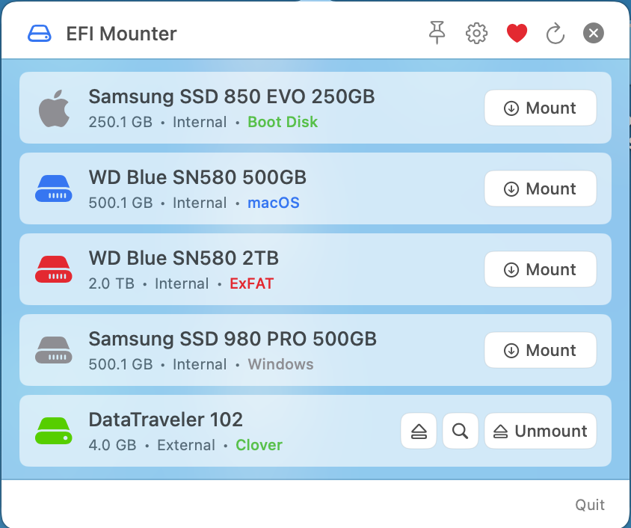Screen dimensions: 631x528
Task: Mount EFI of Samsung SSD 980 PRO
Action: [x=540, y=350]
